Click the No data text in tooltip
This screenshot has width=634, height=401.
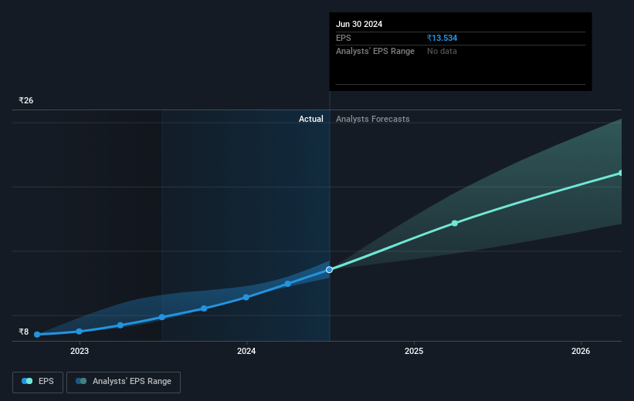[x=442, y=52]
